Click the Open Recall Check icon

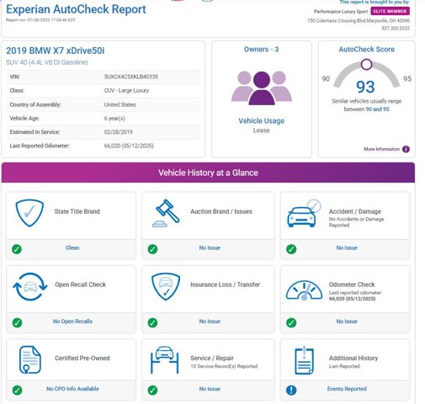(29, 287)
